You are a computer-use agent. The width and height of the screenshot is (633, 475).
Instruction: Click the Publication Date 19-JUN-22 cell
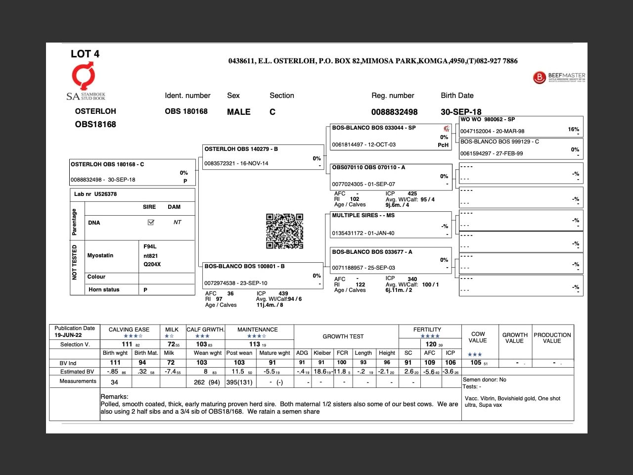pos(75,332)
